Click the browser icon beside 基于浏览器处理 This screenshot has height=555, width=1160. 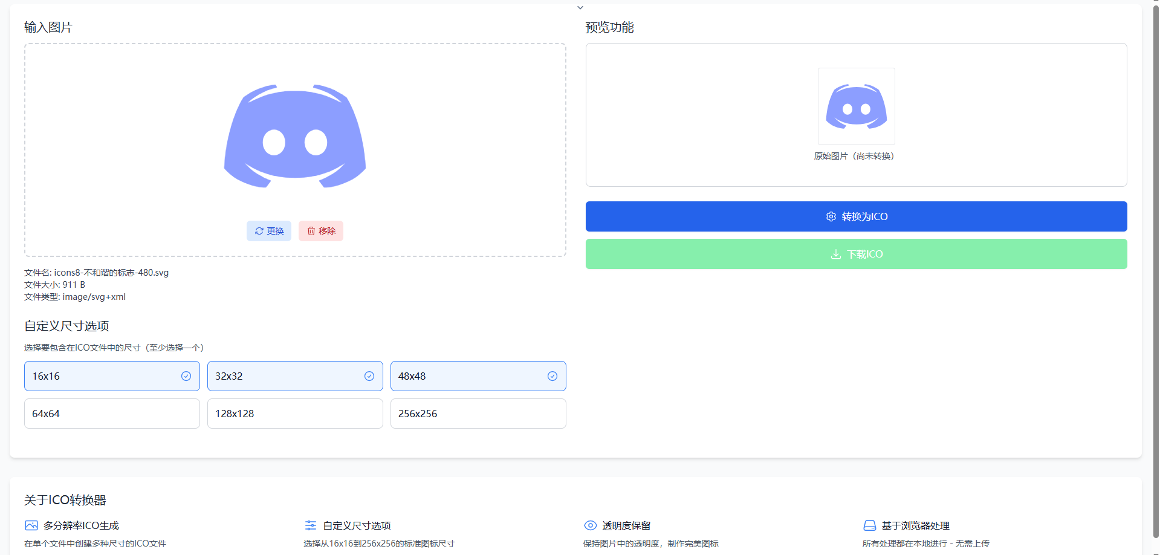(x=869, y=525)
